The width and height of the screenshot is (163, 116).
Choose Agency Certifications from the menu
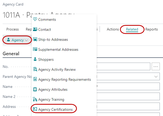[x=55, y=109]
